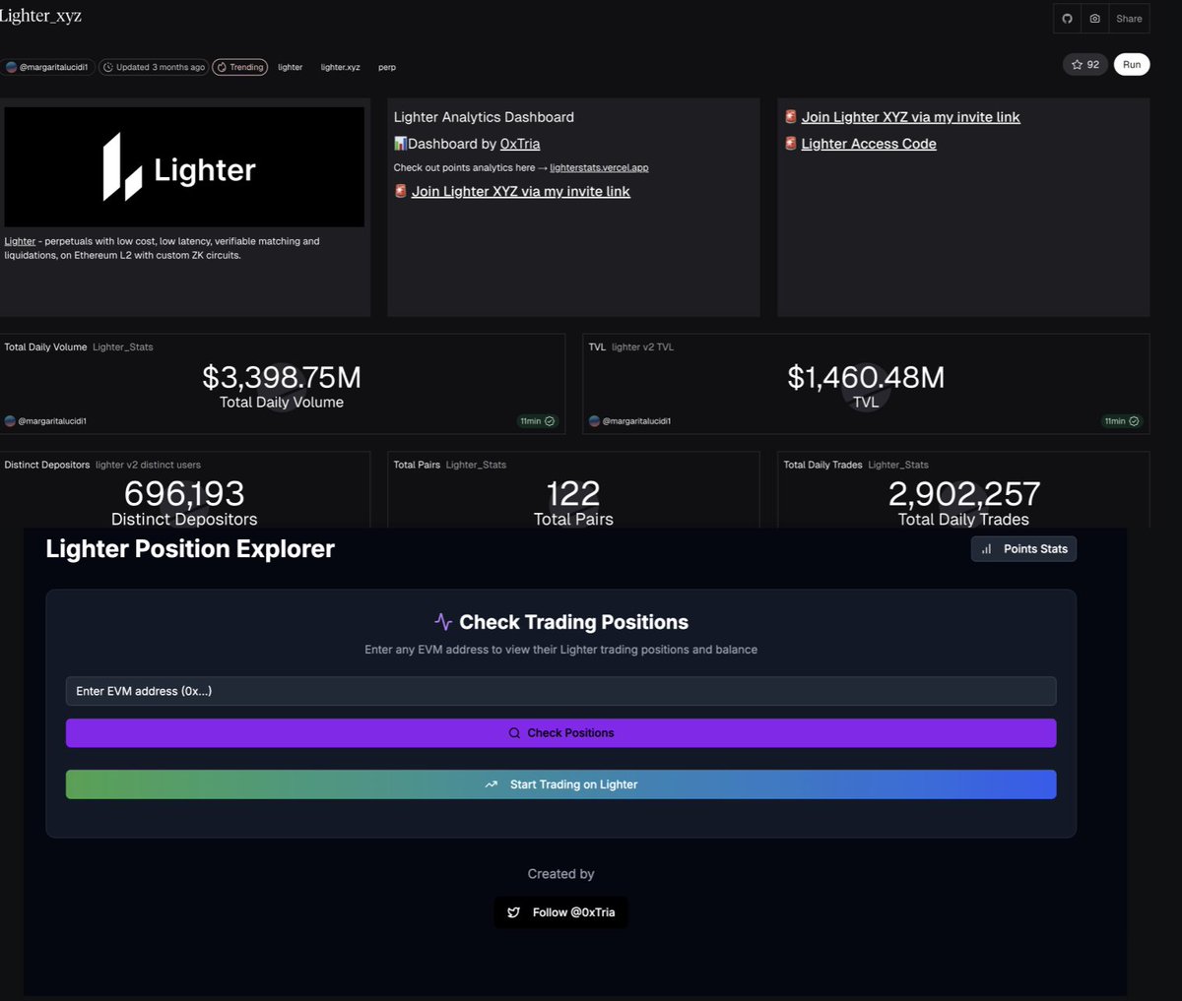Open the GitHub icon button
This screenshot has height=1001, width=1182.
click(x=1067, y=19)
